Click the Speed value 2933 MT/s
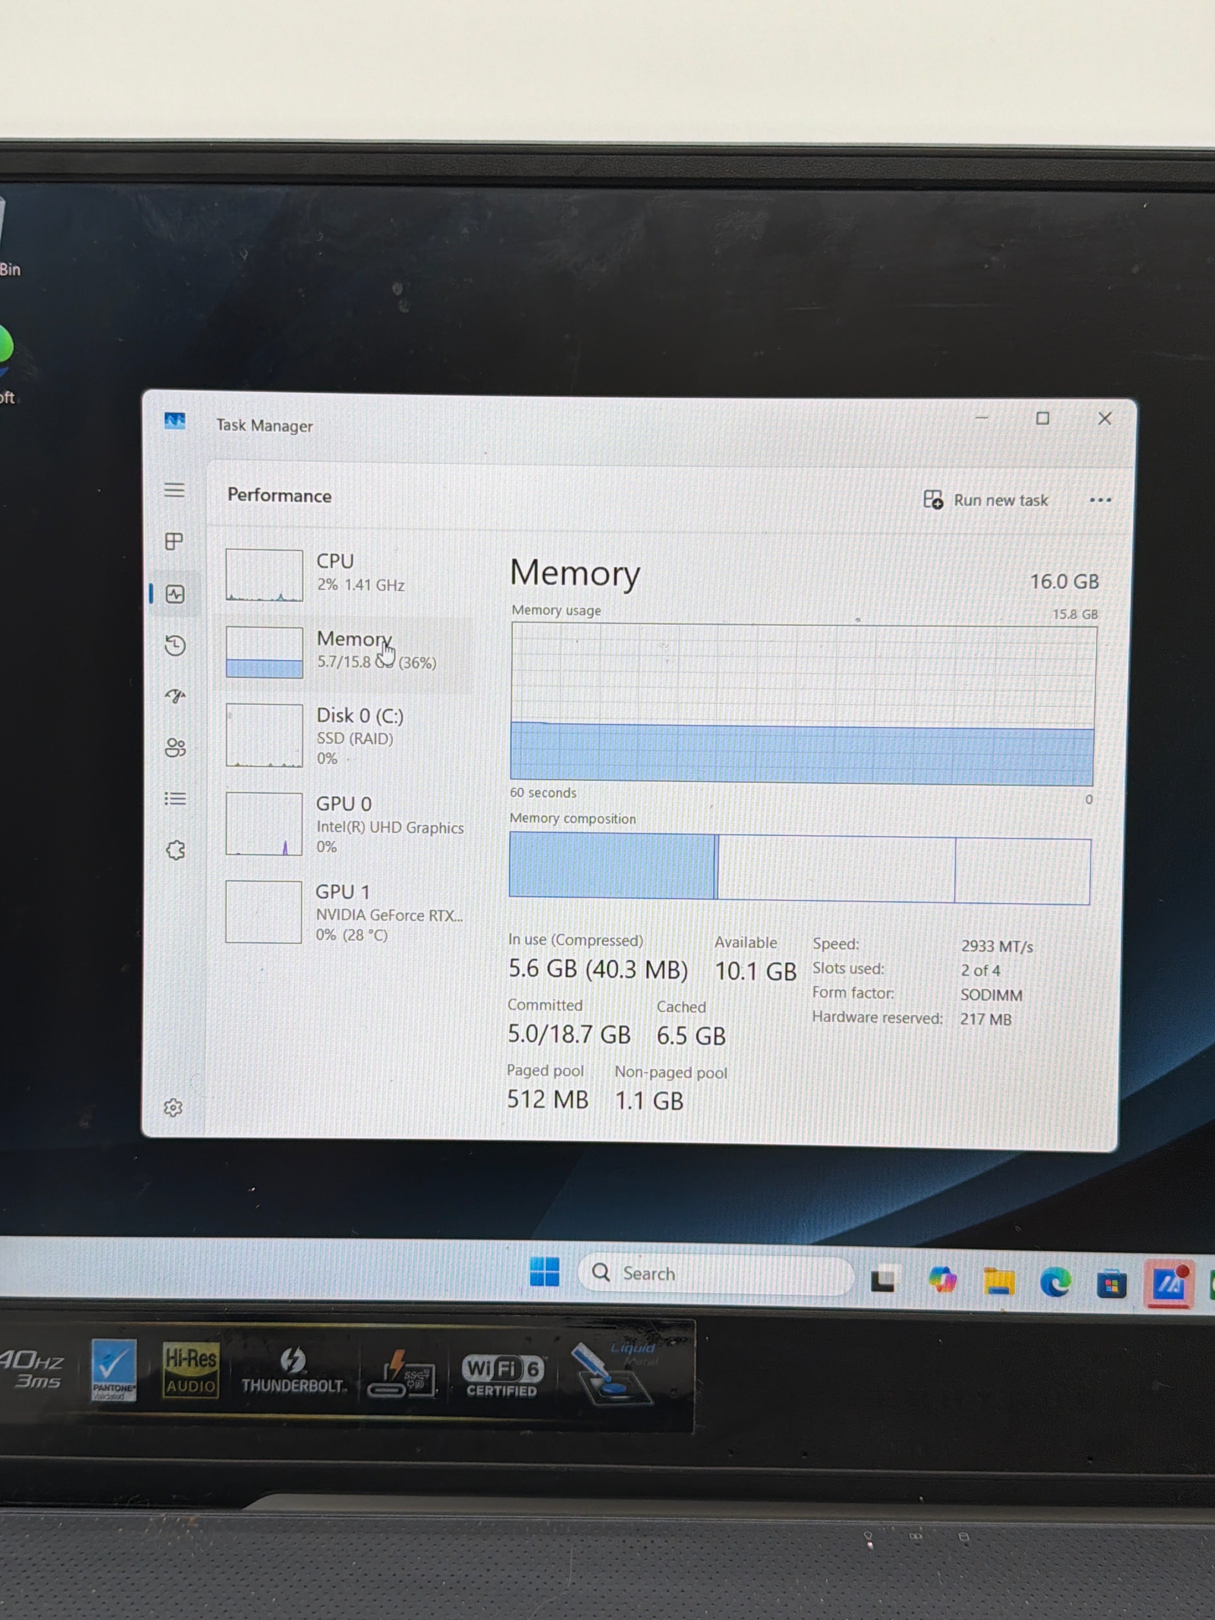Viewport: 1215px width, 1620px height. [x=997, y=946]
